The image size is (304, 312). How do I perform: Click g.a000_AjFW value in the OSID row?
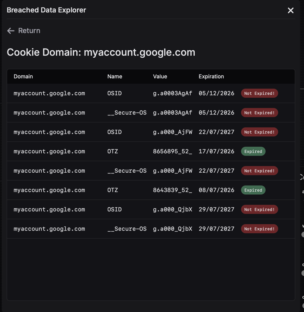coord(172,132)
